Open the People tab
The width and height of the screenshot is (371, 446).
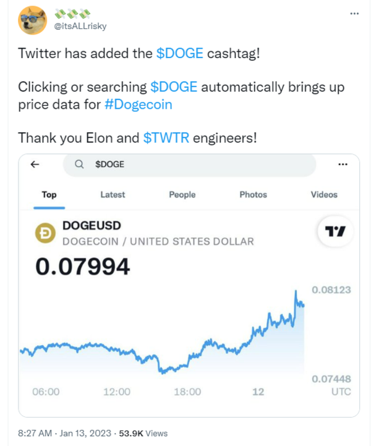[x=182, y=194]
